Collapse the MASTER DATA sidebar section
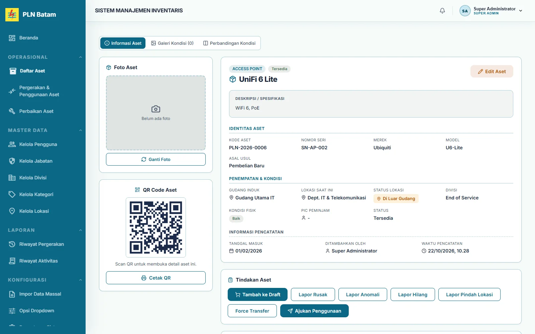The width and height of the screenshot is (535, 334). pos(80,130)
